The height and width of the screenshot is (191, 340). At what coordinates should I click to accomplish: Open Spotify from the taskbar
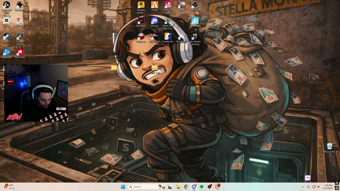[202, 187]
